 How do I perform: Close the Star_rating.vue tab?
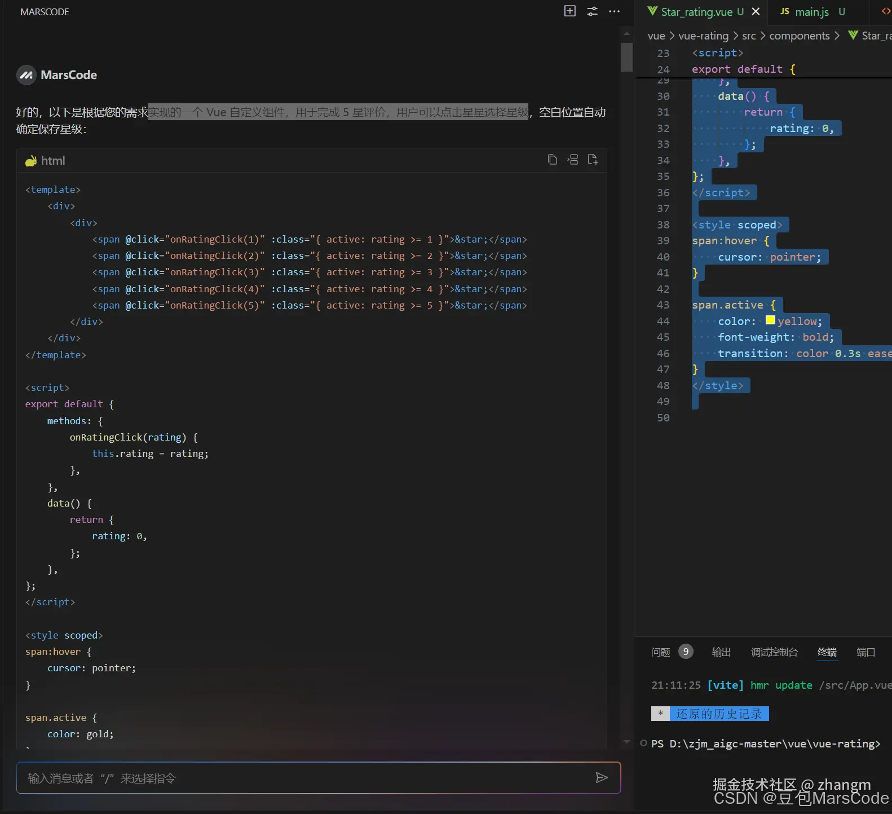(756, 11)
